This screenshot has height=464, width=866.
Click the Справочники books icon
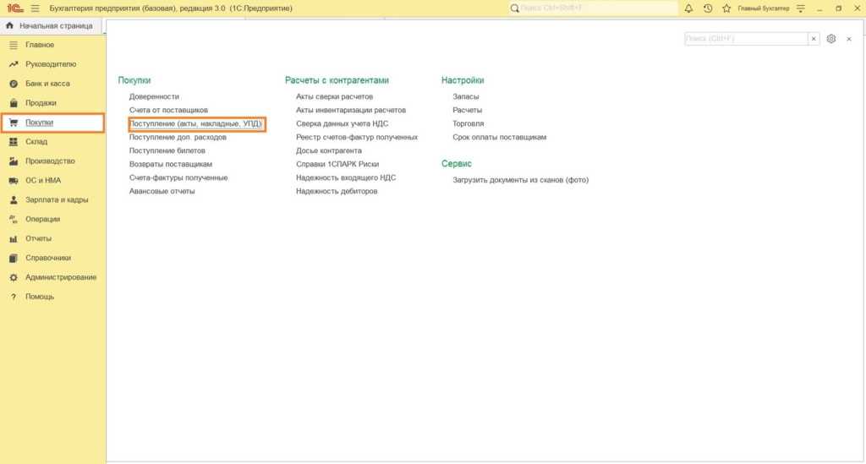(x=14, y=258)
